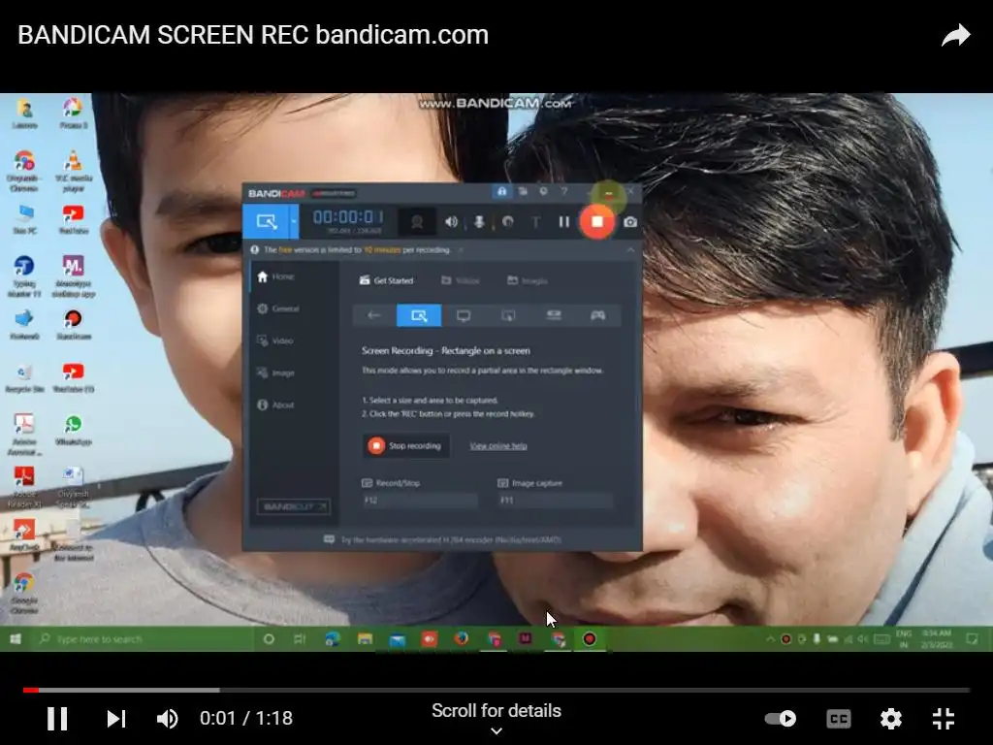Open taskbar notification center icon

point(972,639)
